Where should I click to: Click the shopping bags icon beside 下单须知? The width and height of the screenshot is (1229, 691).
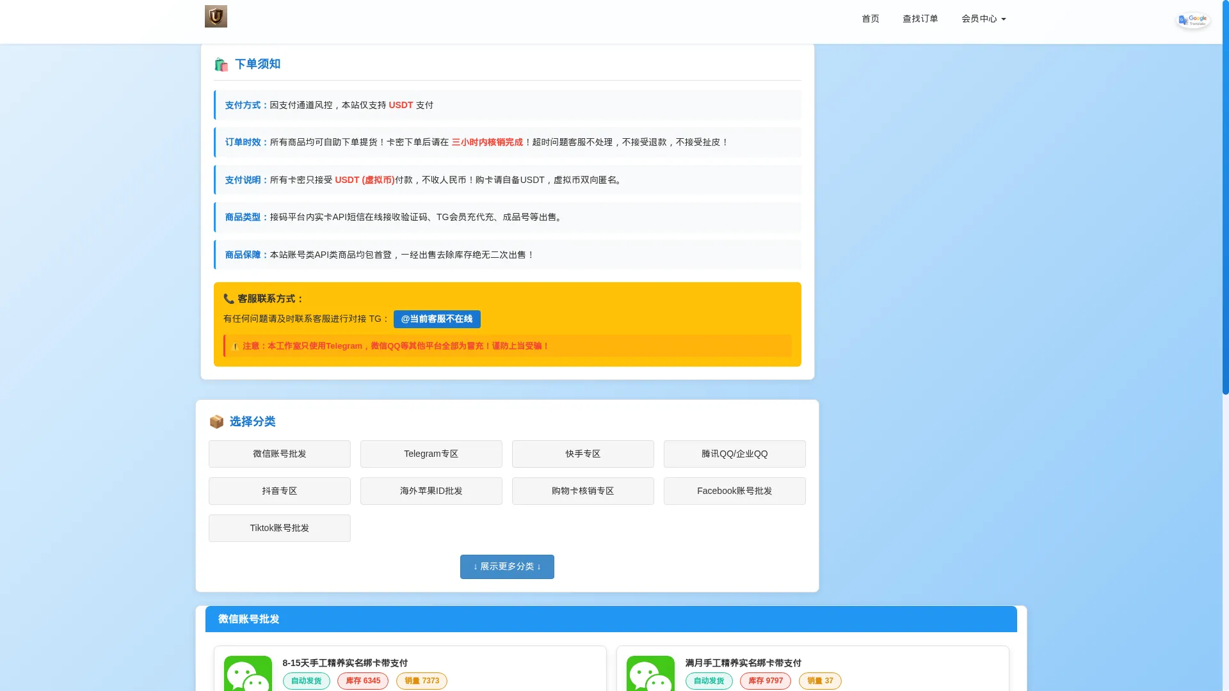(221, 65)
